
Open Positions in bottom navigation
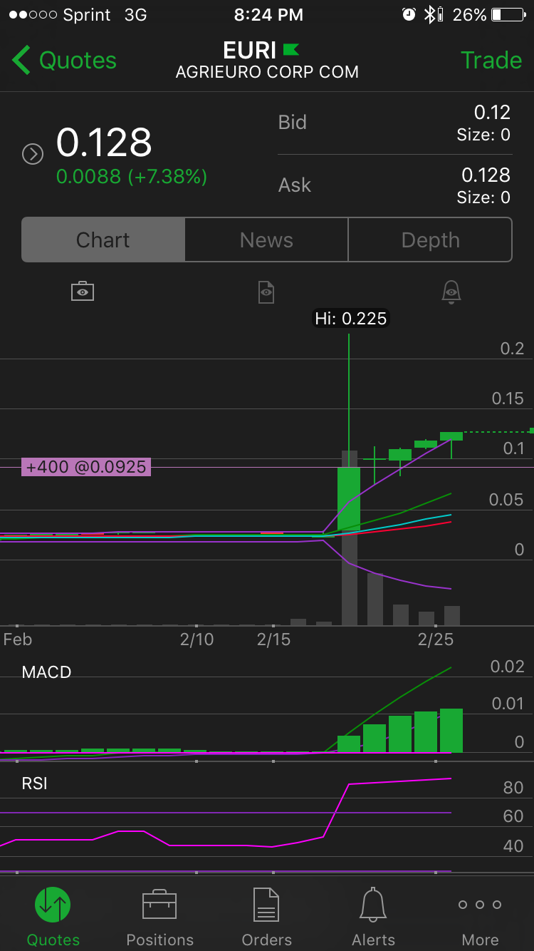[160, 915]
